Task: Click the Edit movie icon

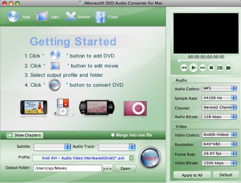Action: tap(42, 17)
